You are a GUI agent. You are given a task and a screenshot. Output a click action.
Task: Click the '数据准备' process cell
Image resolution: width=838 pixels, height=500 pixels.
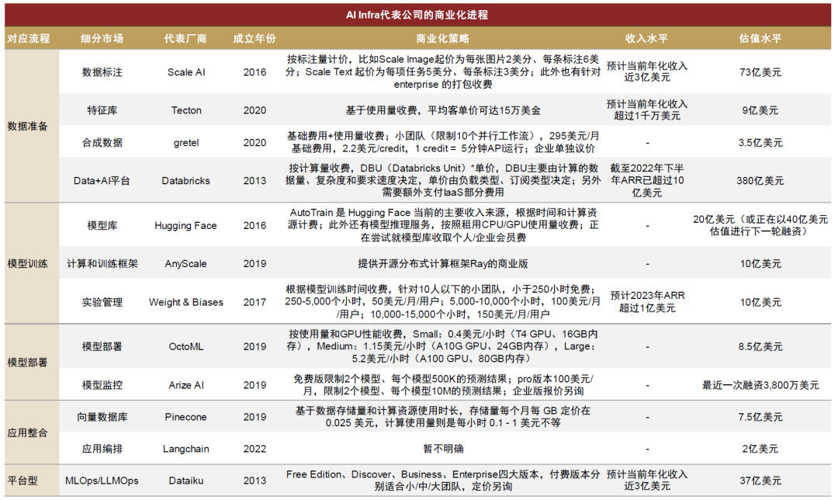click(x=28, y=127)
